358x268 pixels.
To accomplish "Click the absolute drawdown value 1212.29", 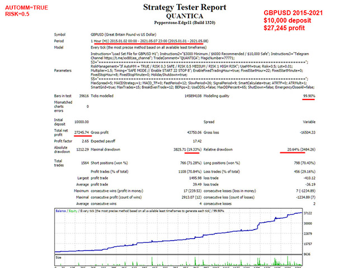I will point(82,150).
